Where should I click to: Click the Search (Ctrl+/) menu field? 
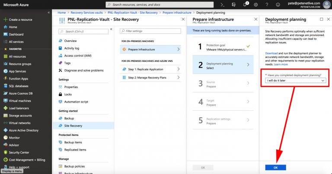83,31
